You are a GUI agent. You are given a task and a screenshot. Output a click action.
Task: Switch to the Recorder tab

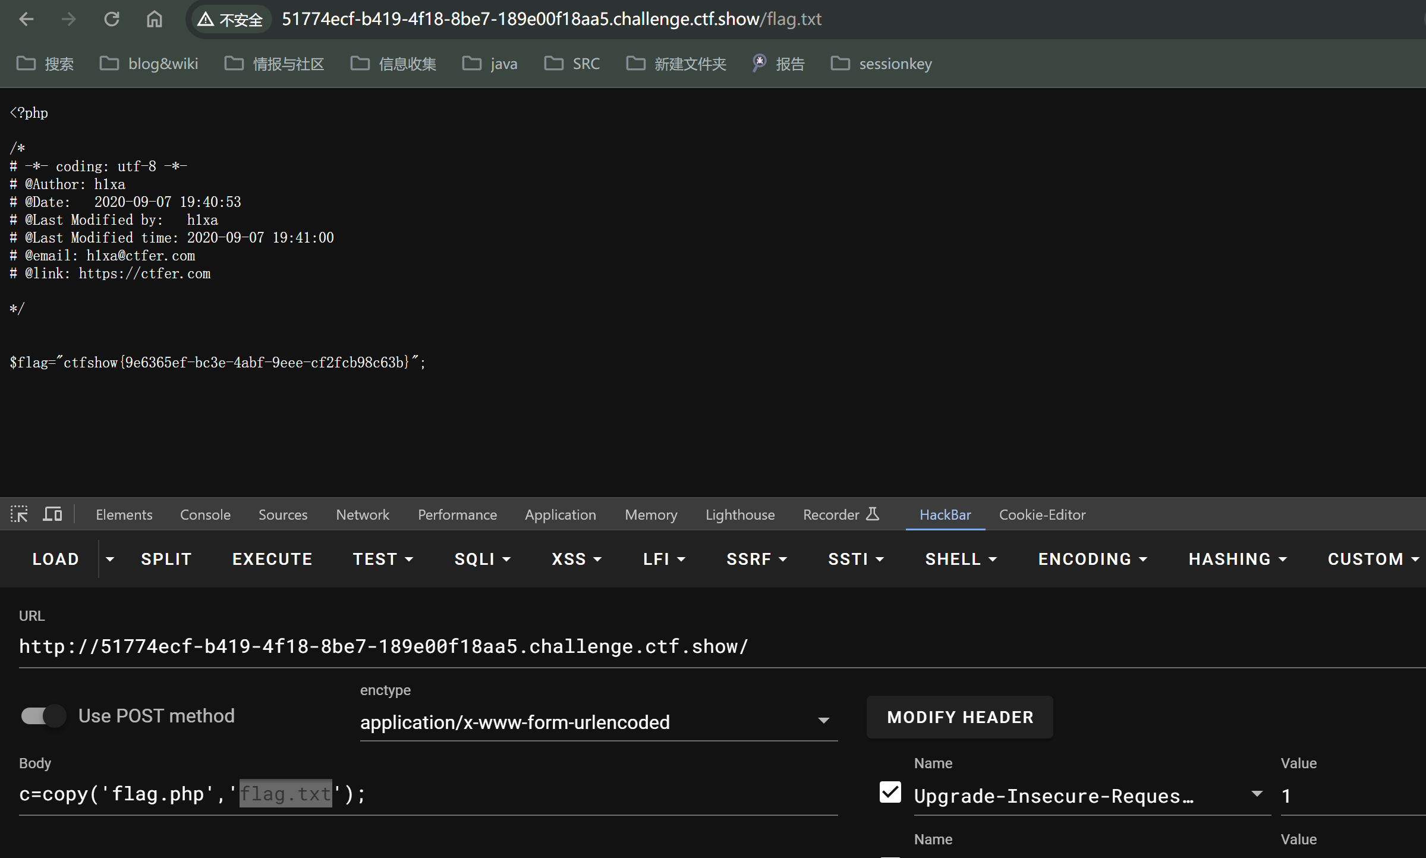point(841,515)
